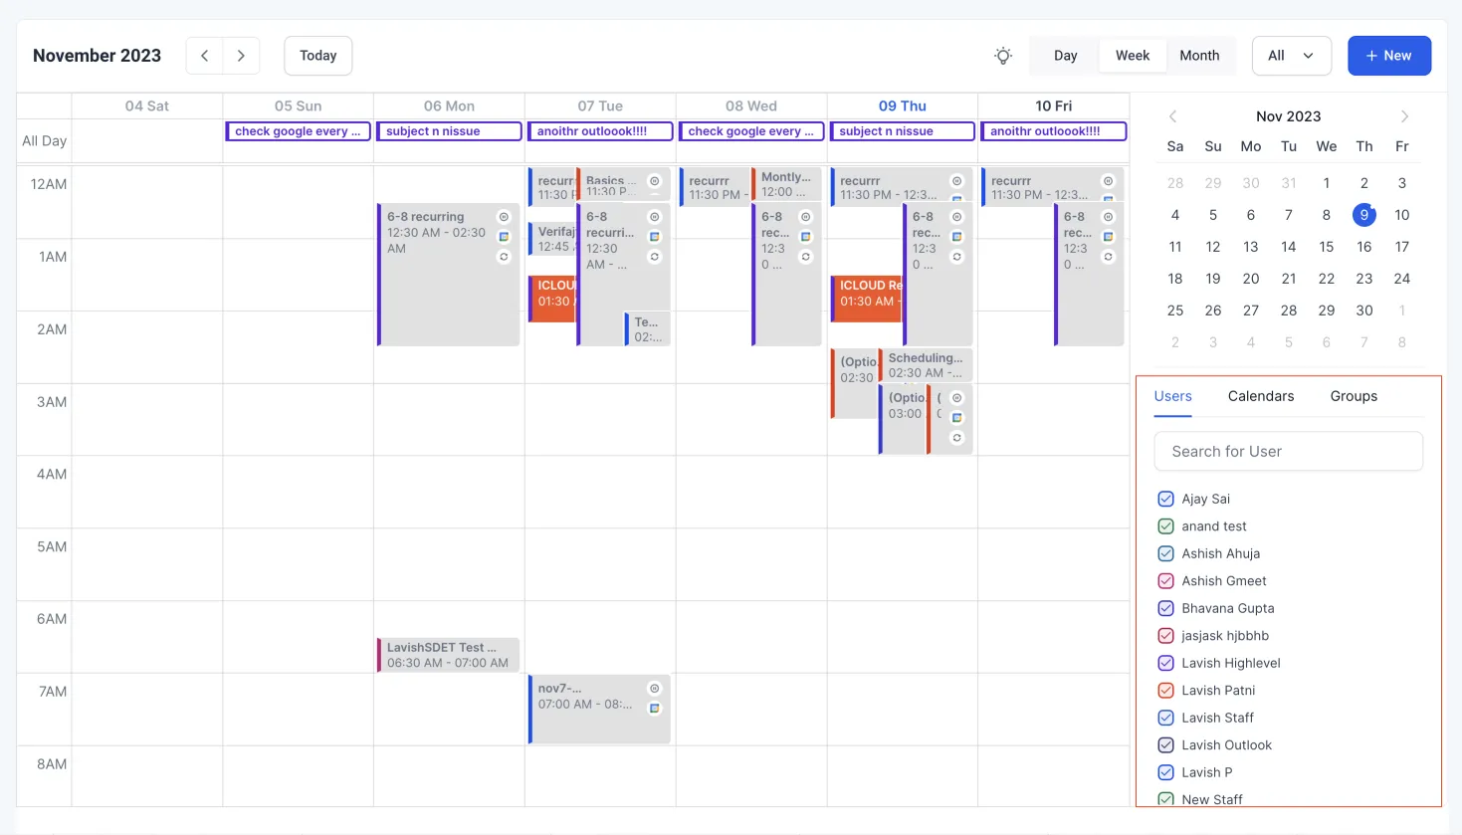Viewport: 1462px width, 835px height.
Task: Click the Today button
Action: coord(318,56)
